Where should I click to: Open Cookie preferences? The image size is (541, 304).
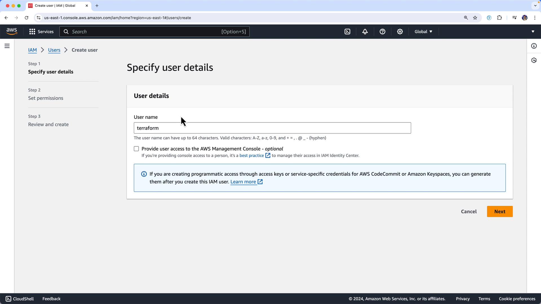(517, 299)
